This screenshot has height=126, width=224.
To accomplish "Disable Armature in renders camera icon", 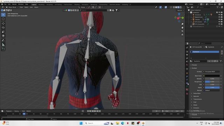I will pos(222,15).
